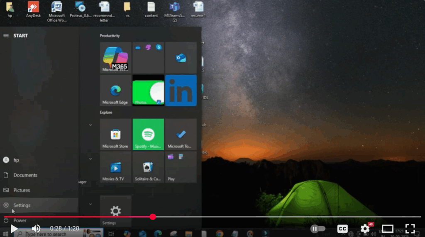Toggle the autoplay switch in the player
425x237 pixels.
click(x=318, y=229)
